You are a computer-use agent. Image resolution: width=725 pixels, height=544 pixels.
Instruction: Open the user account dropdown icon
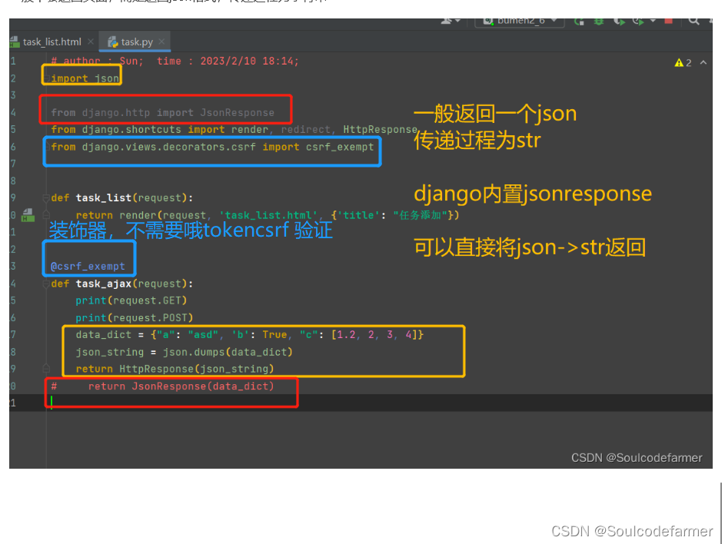click(451, 21)
